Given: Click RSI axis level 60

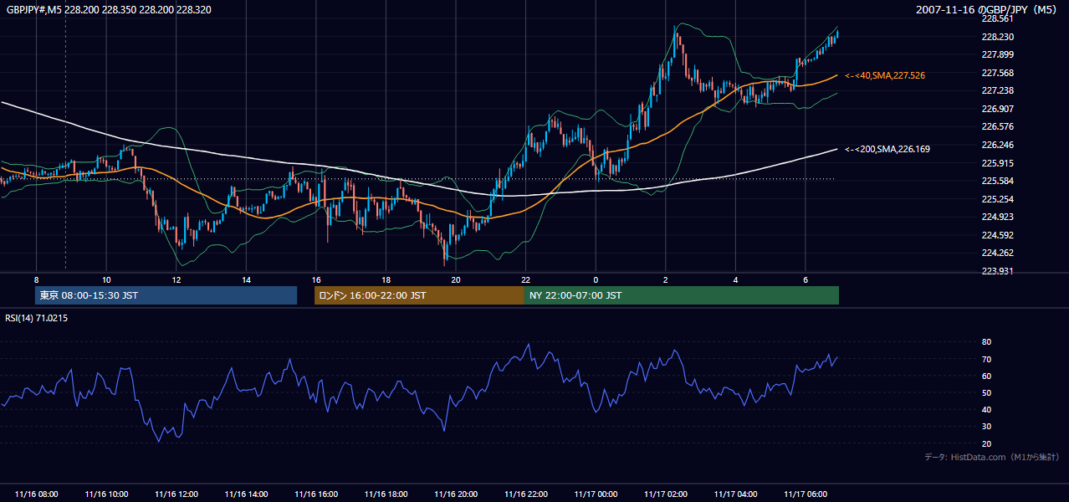Looking at the screenshot, I should [x=986, y=376].
